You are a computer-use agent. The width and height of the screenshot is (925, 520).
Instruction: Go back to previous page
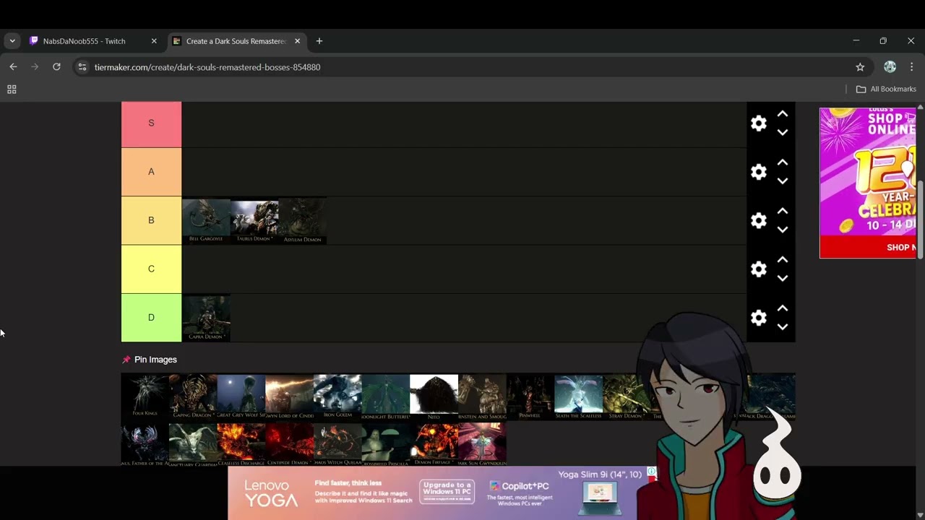tap(13, 67)
